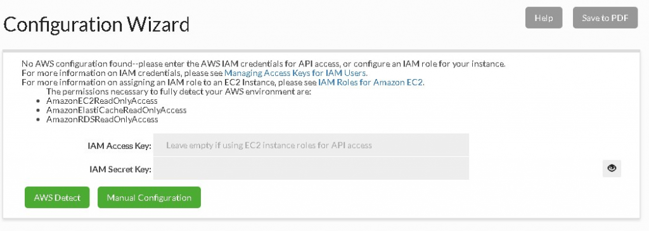Screen dimensions: 649x231
Task: Select the AmazonEC2ReadOnlyAccess list item
Action: [102, 101]
